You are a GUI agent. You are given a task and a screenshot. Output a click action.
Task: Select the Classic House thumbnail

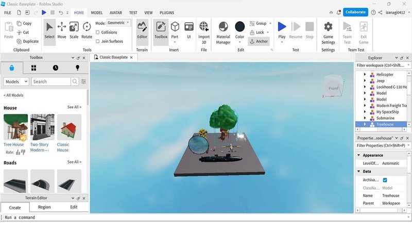(x=69, y=127)
